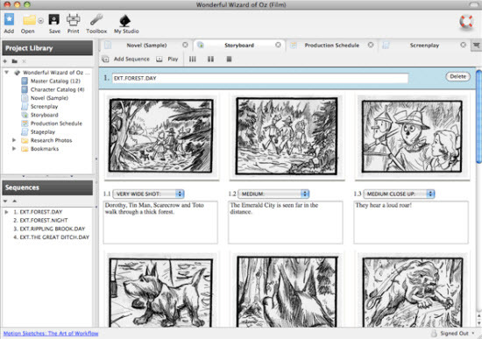Open the Screenplay tab

click(x=424, y=46)
